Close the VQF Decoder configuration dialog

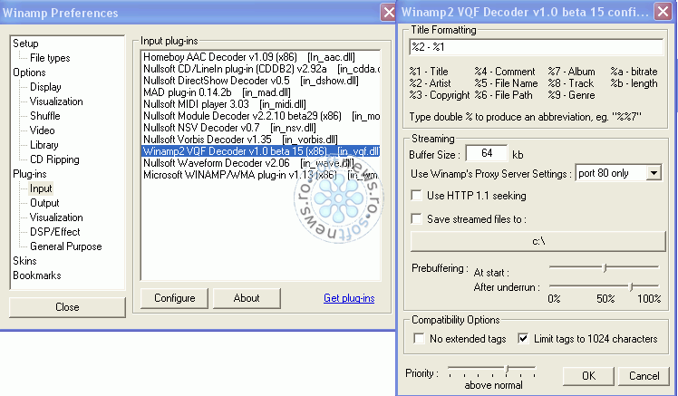pos(663,11)
